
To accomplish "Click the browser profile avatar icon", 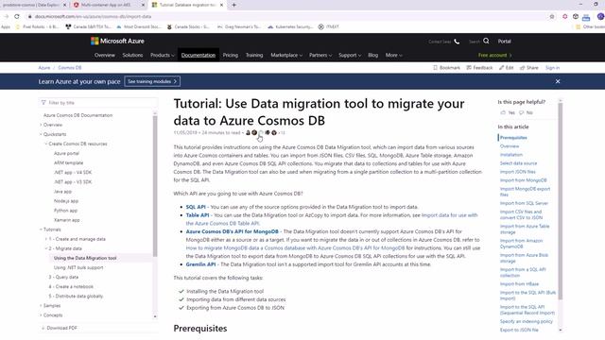I will click(600, 16).
